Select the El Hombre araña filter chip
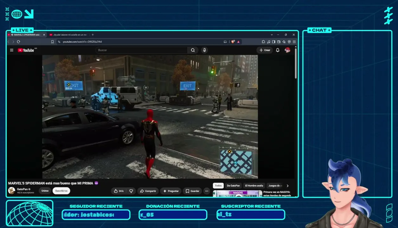Screen dimensions: 398x228 click(254, 186)
